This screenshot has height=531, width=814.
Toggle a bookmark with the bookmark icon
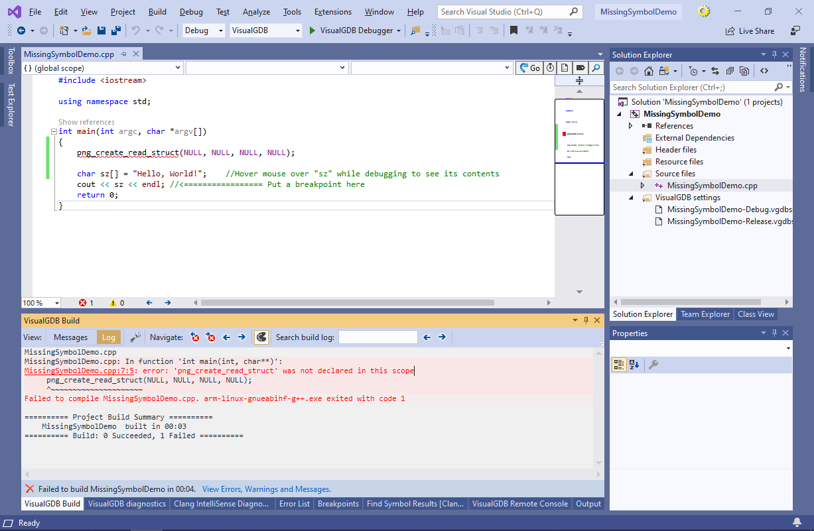[x=513, y=30]
